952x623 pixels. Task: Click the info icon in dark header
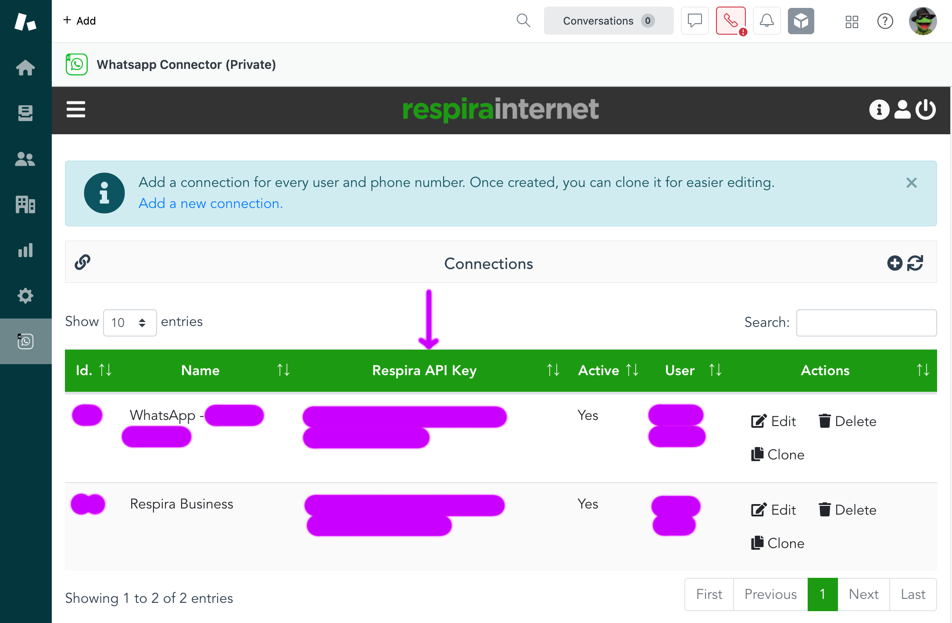[x=879, y=109]
